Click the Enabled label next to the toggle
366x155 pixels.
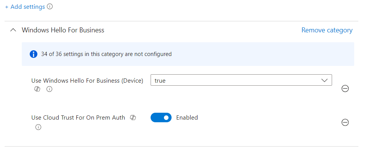tap(187, 117)
